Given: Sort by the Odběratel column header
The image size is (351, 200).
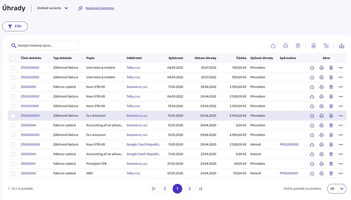Looking at the screenshot, I should pyautogui.click(x=134, y=58).
